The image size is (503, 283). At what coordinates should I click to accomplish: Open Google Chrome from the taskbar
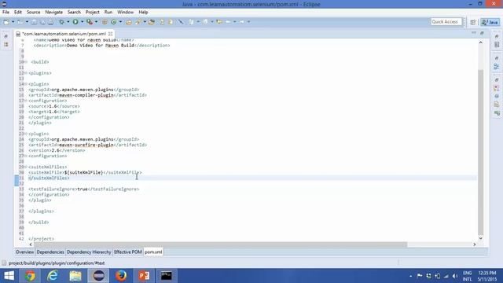(30, 276)
